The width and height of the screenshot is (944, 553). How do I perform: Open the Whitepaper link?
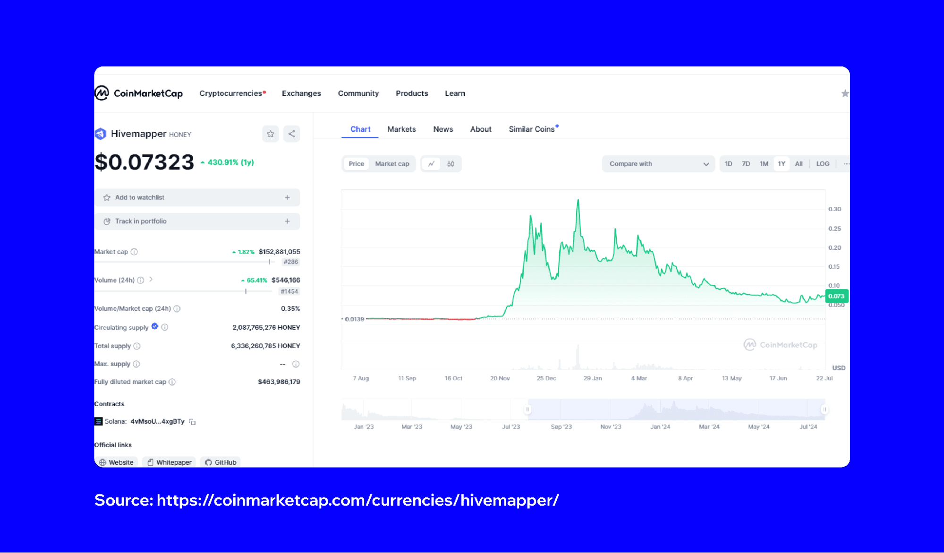pos(169,462)
